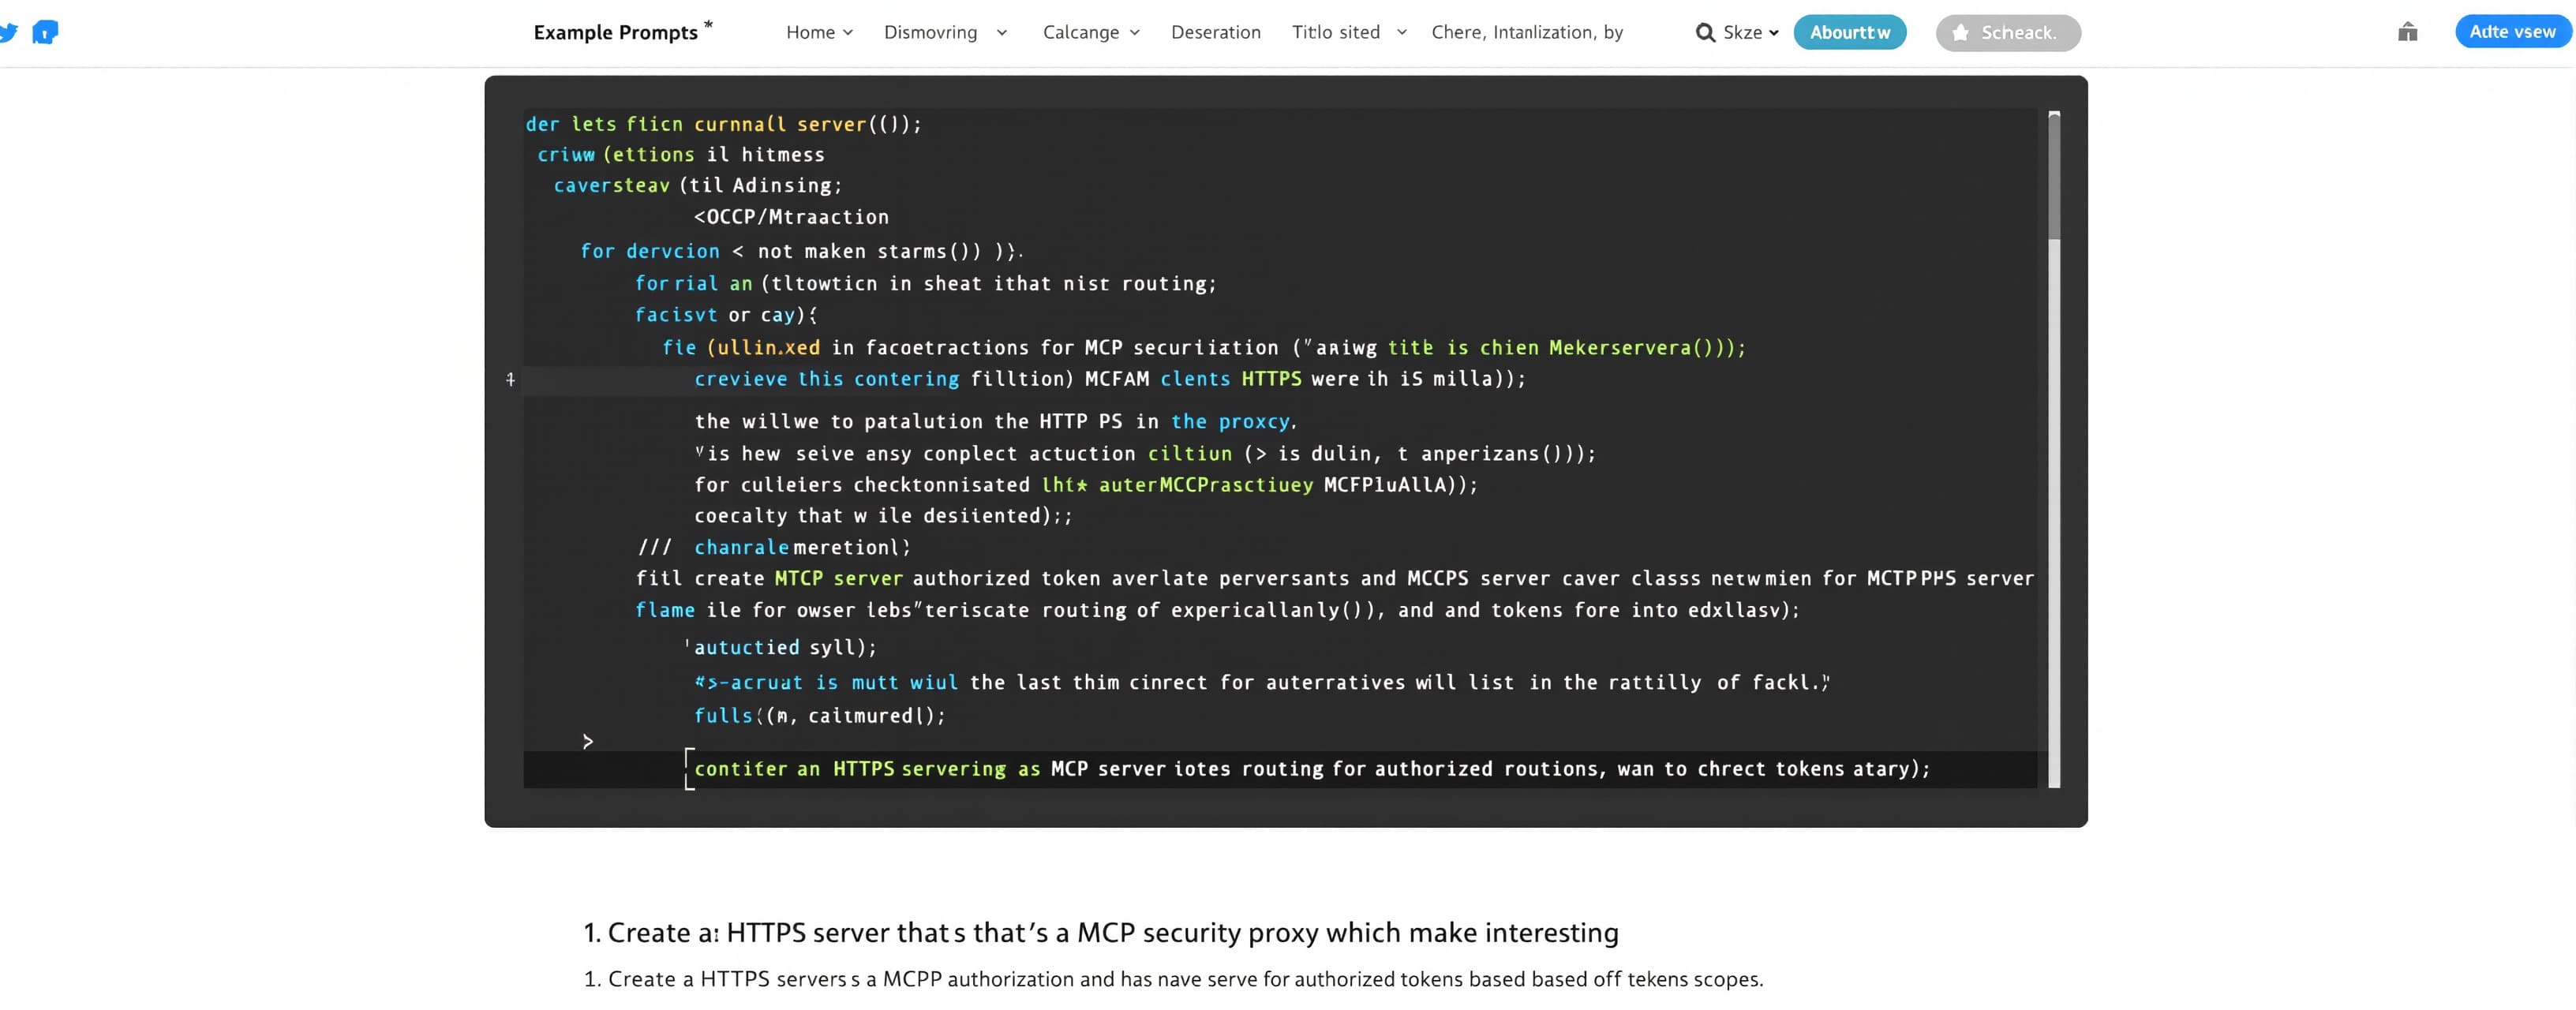Click the Abourttw button
The width and height of the screenshot is (2576, 1010).
1849,32
